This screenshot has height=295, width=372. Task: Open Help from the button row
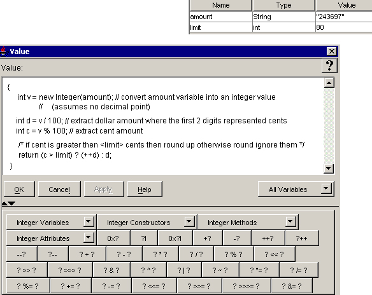[x=145, y=189]
